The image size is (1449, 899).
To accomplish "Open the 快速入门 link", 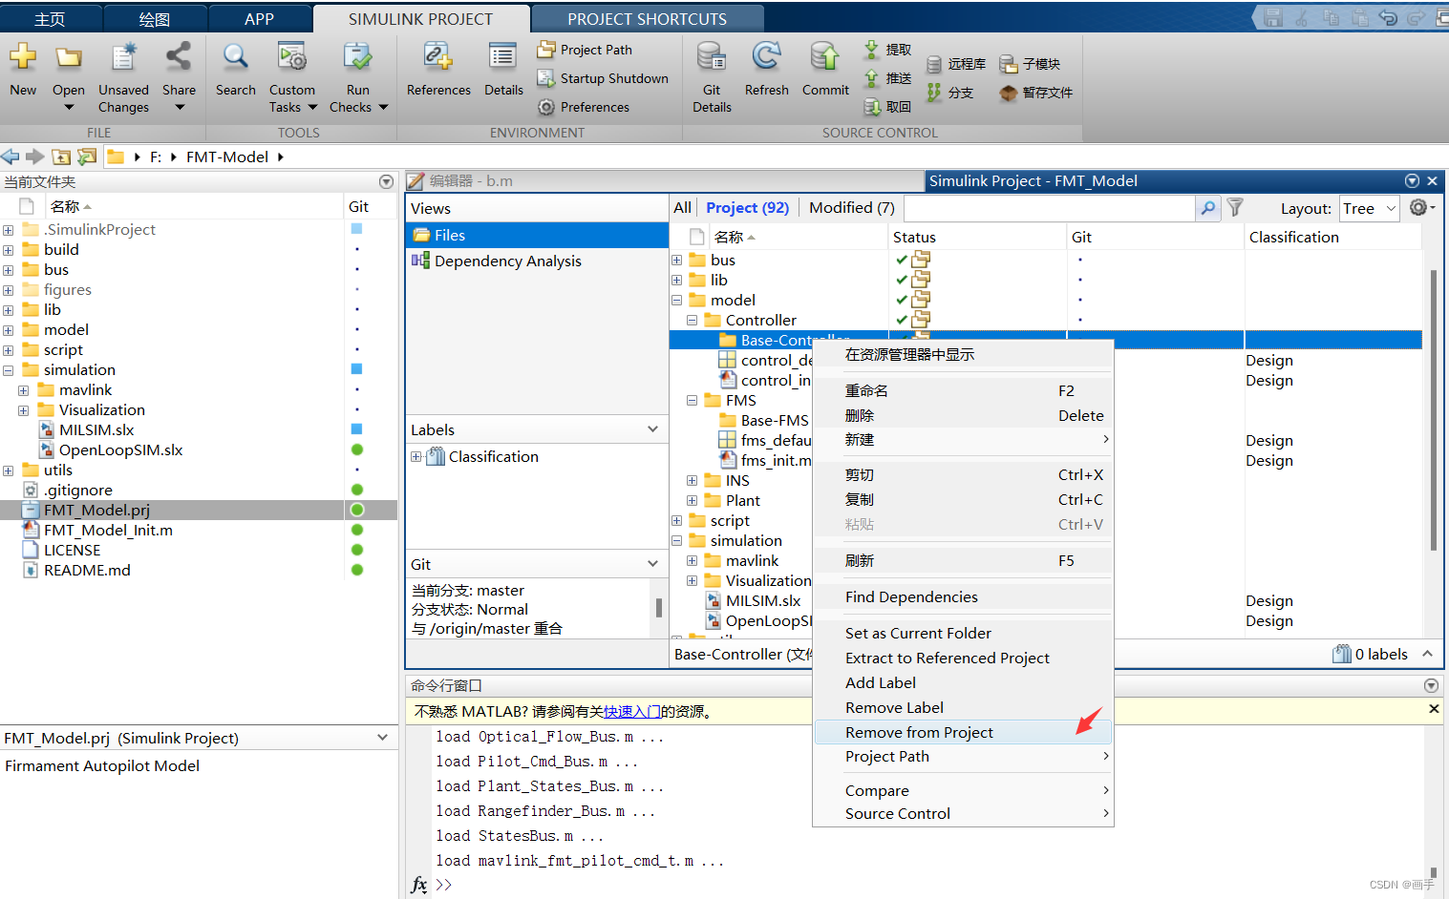I will 631,711.
